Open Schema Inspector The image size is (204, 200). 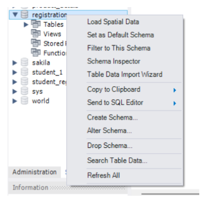[x=114, y=61]
